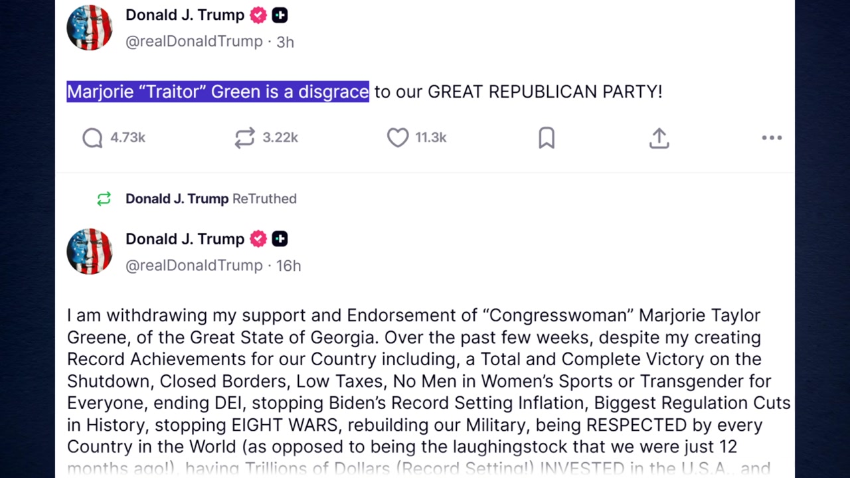This screenshot has width=850, height=478.
Task: Click the Donald J. Trump name on the 16h post
Action: (185, 239)
